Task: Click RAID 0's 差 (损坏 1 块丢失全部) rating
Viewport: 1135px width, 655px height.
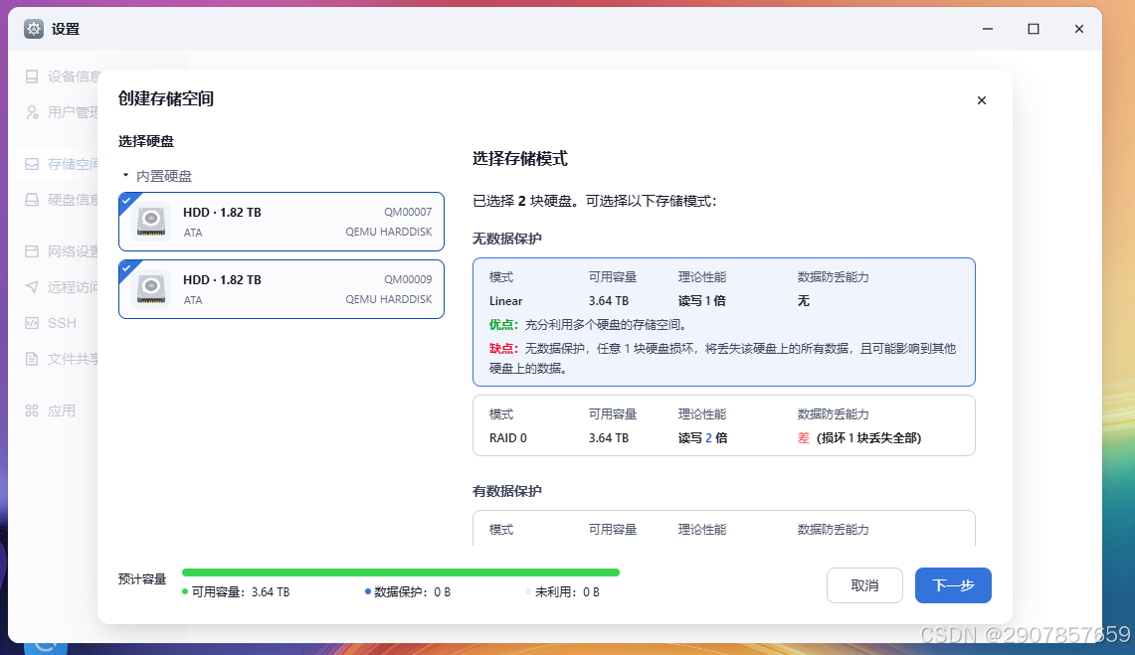Action: click(x=859, y=438)
